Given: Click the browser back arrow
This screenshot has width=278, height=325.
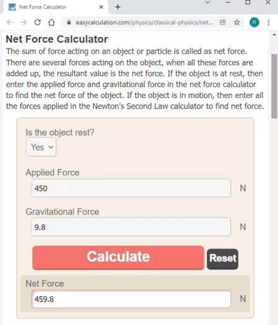Looking at the screenshot, I should tap(9, 22).
